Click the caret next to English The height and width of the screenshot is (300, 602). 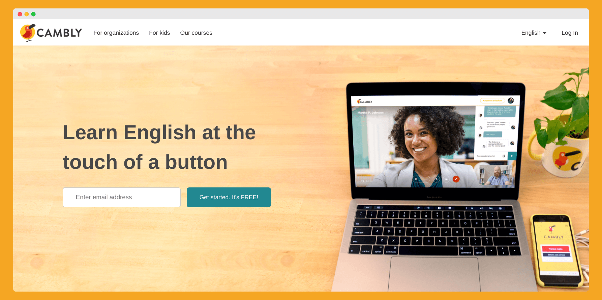tap(545, 33)
